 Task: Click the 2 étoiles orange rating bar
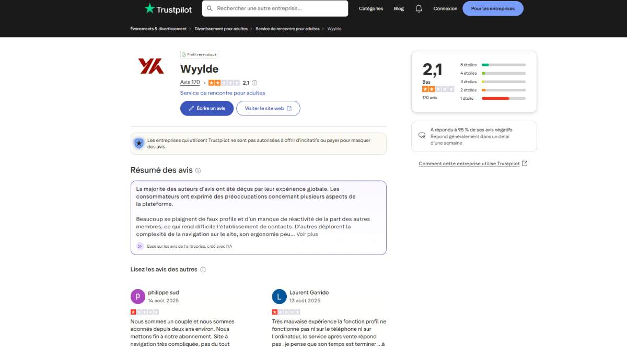(x=504, y=90)
